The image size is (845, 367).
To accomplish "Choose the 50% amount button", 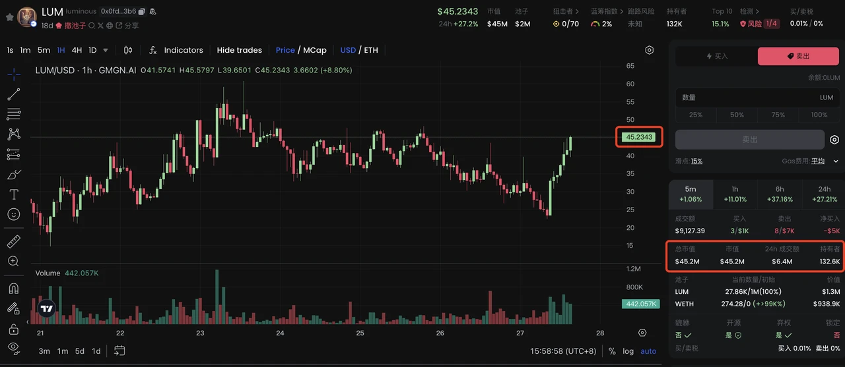I will click(x=737, y=115).
